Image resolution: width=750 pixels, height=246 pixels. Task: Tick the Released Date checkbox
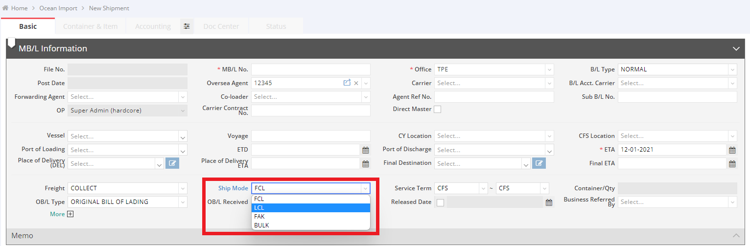pos(440,202)
